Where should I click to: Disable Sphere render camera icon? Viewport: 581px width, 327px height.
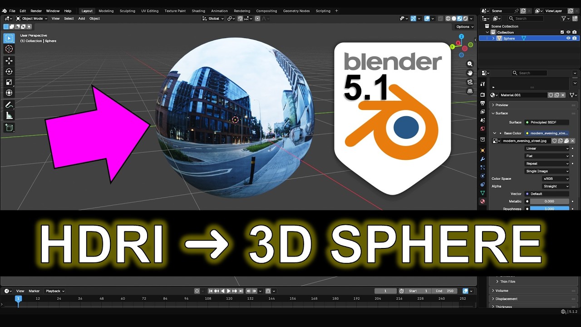(574, 38)
